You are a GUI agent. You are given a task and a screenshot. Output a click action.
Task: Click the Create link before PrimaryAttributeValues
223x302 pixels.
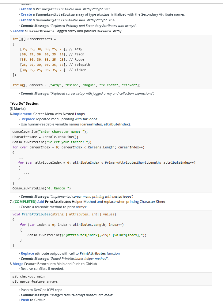[x=26, y=9]
